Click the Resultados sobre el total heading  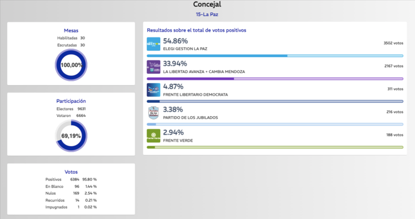196,30
